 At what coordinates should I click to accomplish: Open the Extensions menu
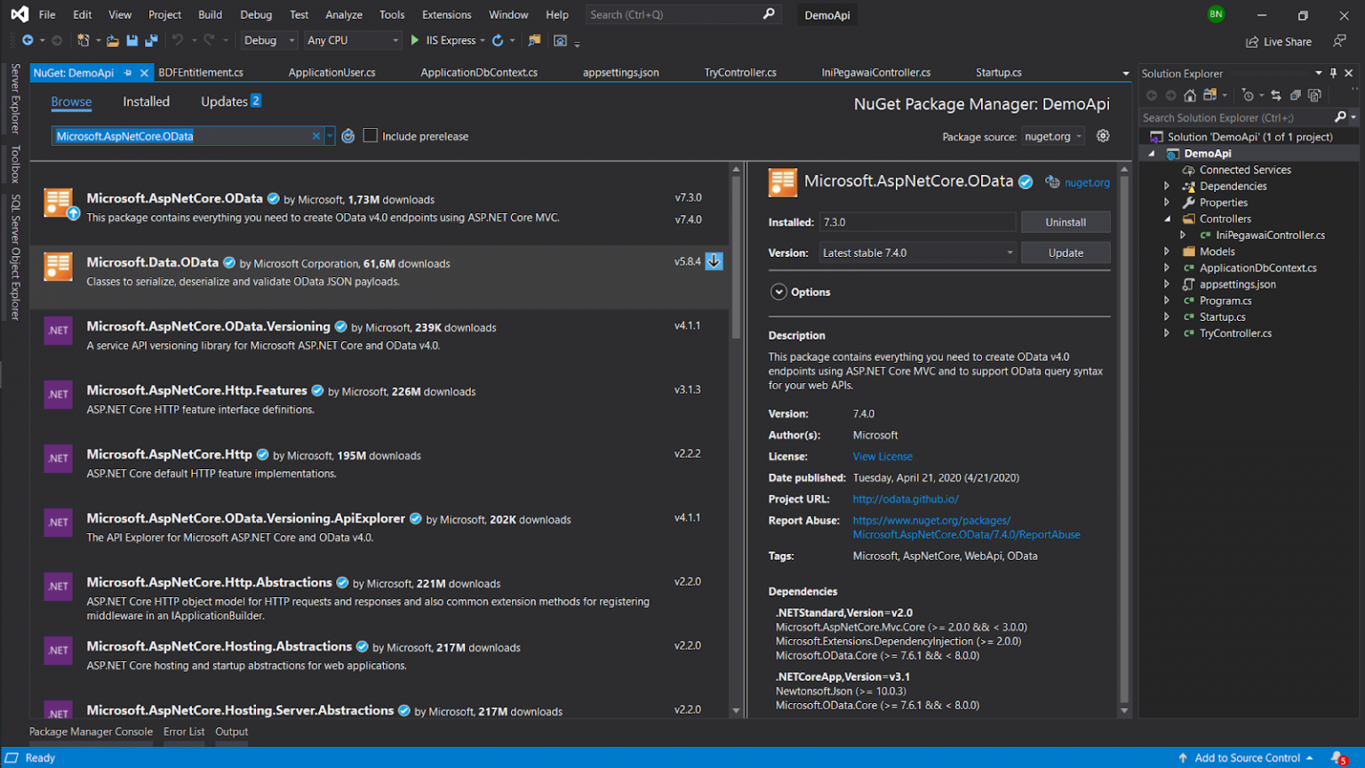447,14
